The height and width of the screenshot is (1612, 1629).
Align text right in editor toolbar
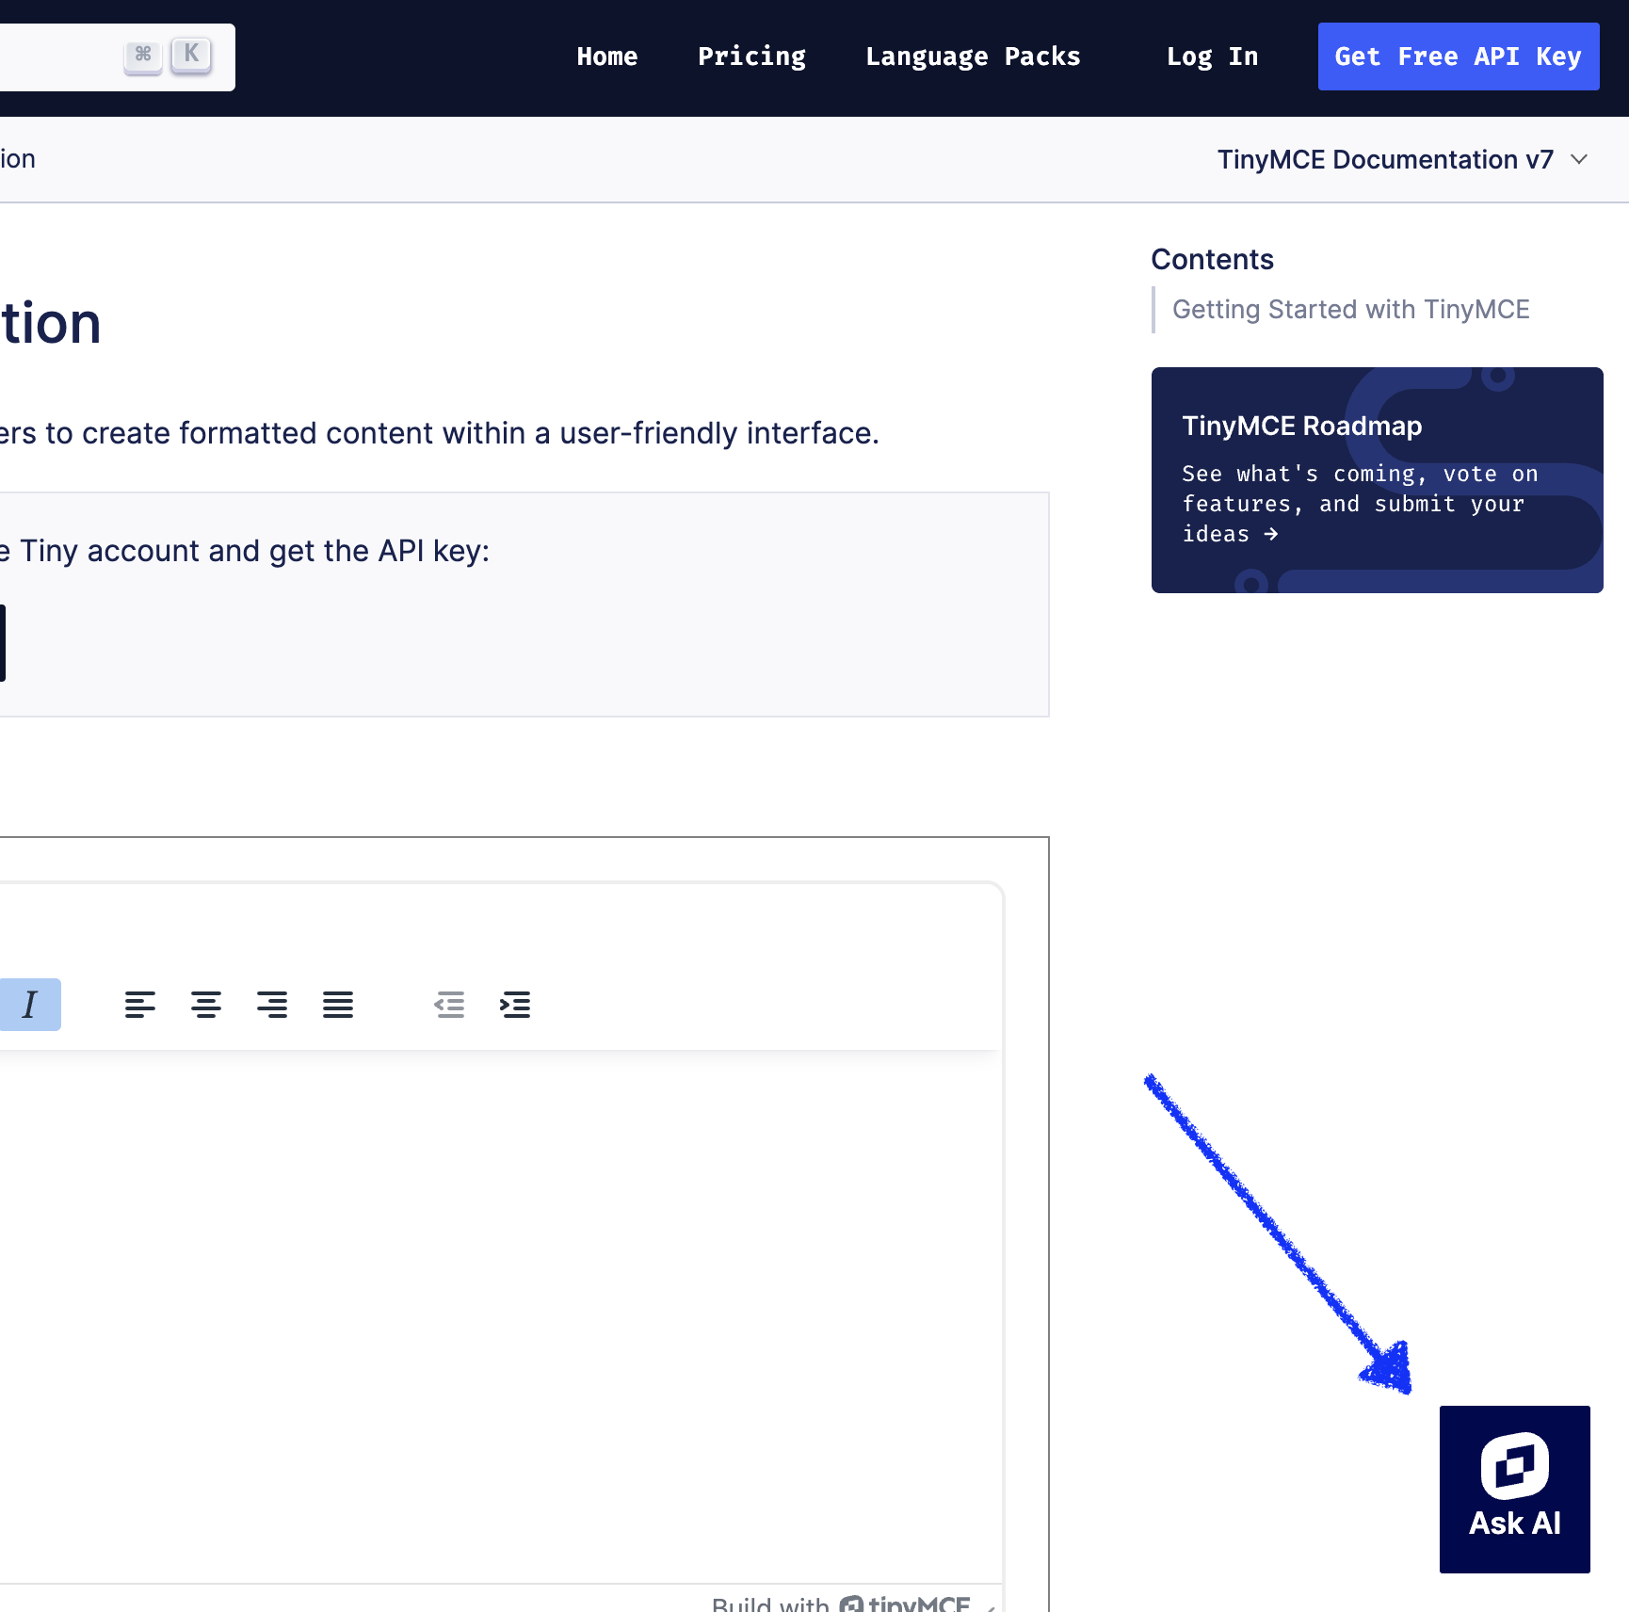coord(272,1005)
